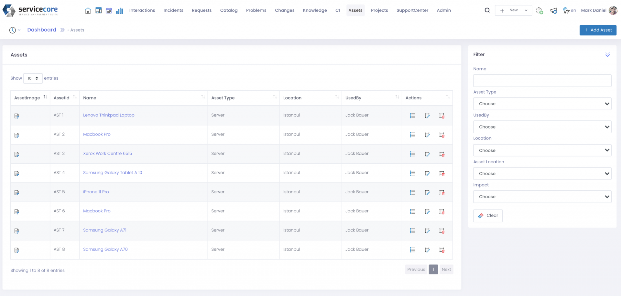This screenshot has width=621, height=296.
Task: Change the show entries count selector
Action: (x=33, y=78)
